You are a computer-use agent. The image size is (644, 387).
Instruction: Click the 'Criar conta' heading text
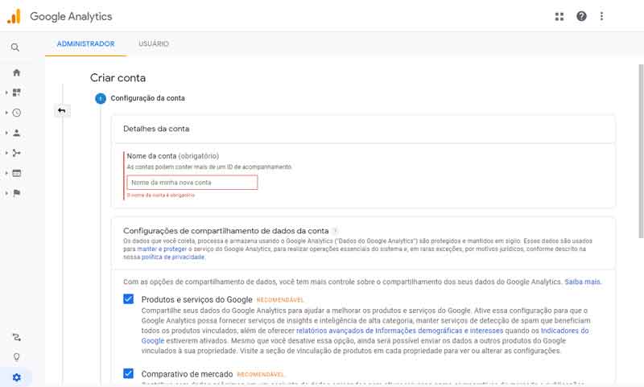[118, 78]
